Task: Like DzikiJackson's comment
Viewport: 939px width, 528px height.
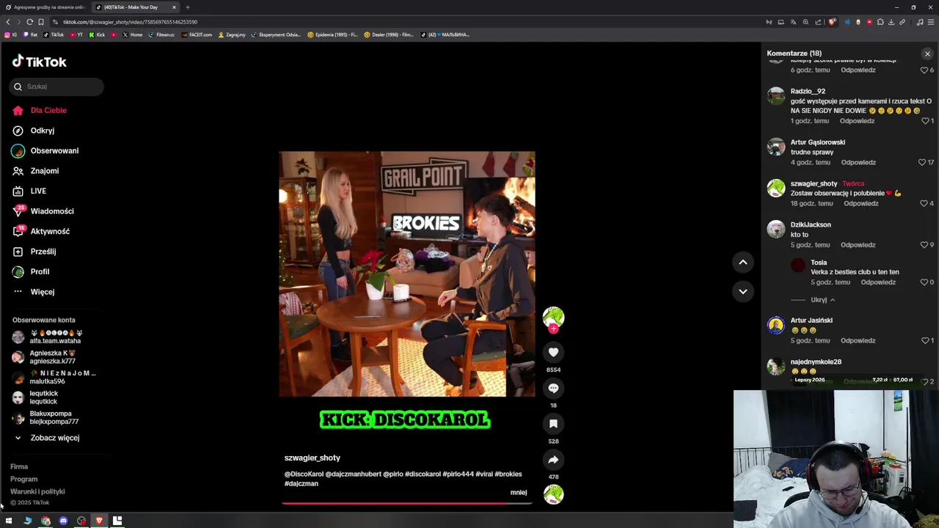Action: (924, 245)
